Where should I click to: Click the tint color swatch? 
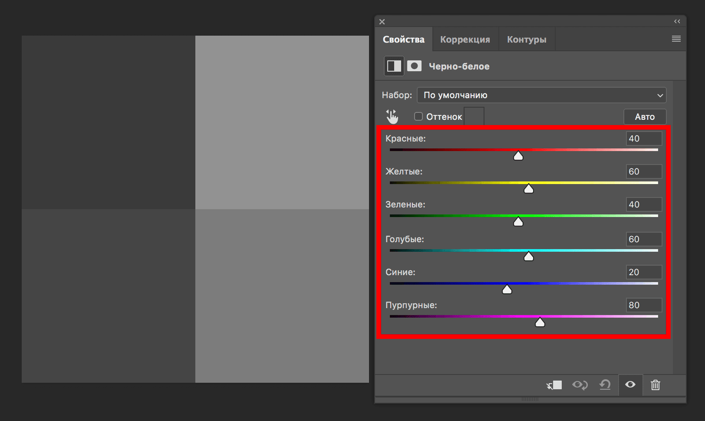[474, 116]
